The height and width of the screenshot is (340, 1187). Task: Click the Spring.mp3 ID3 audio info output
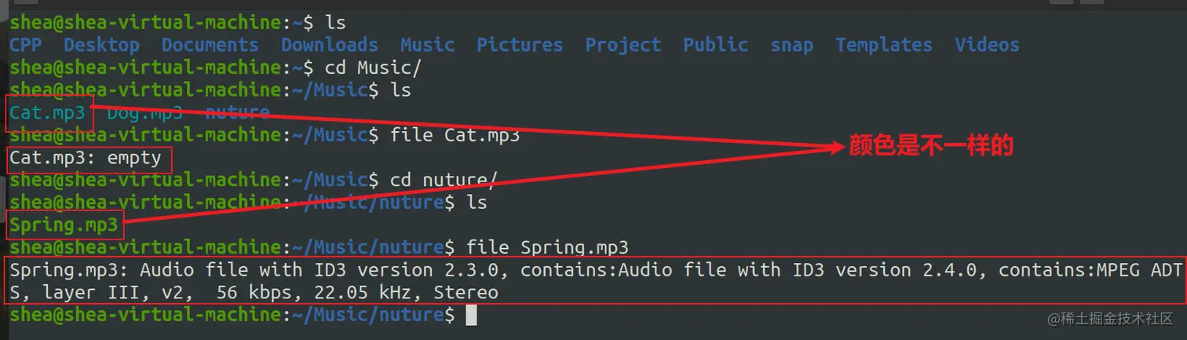(x=593, y=281)
